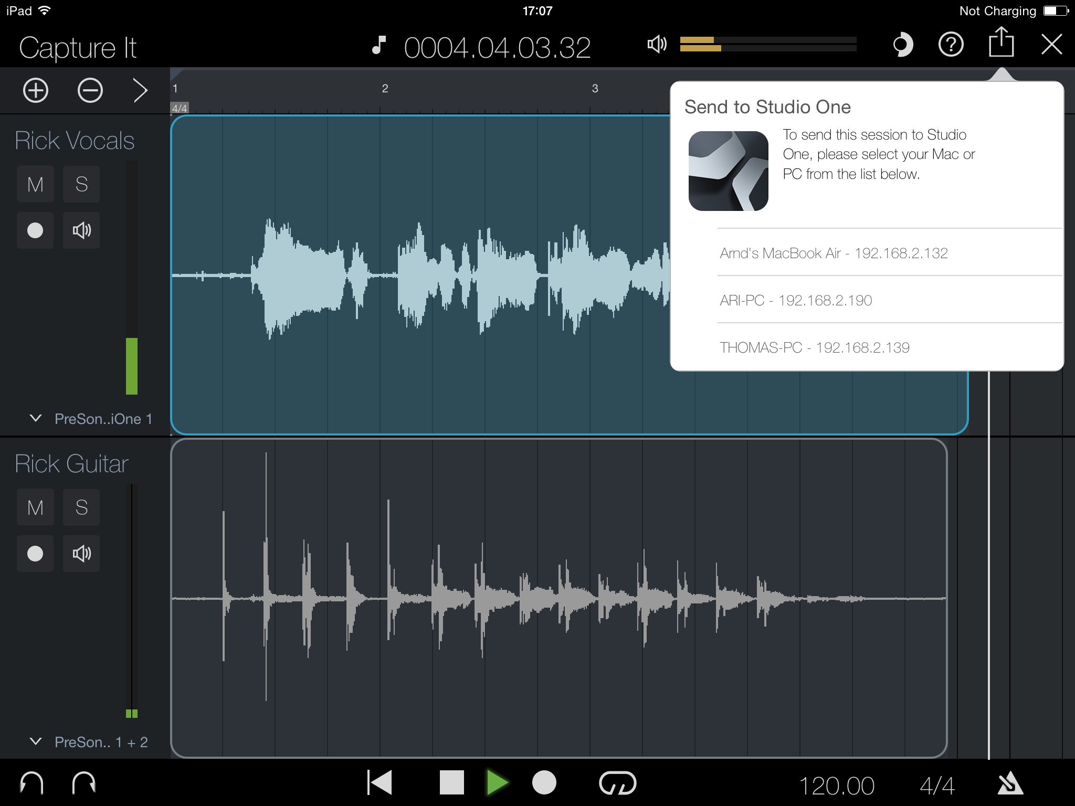Click bar 3 on the timeline ruler
The image size is (1075, 806).
(x=595, y=89)
